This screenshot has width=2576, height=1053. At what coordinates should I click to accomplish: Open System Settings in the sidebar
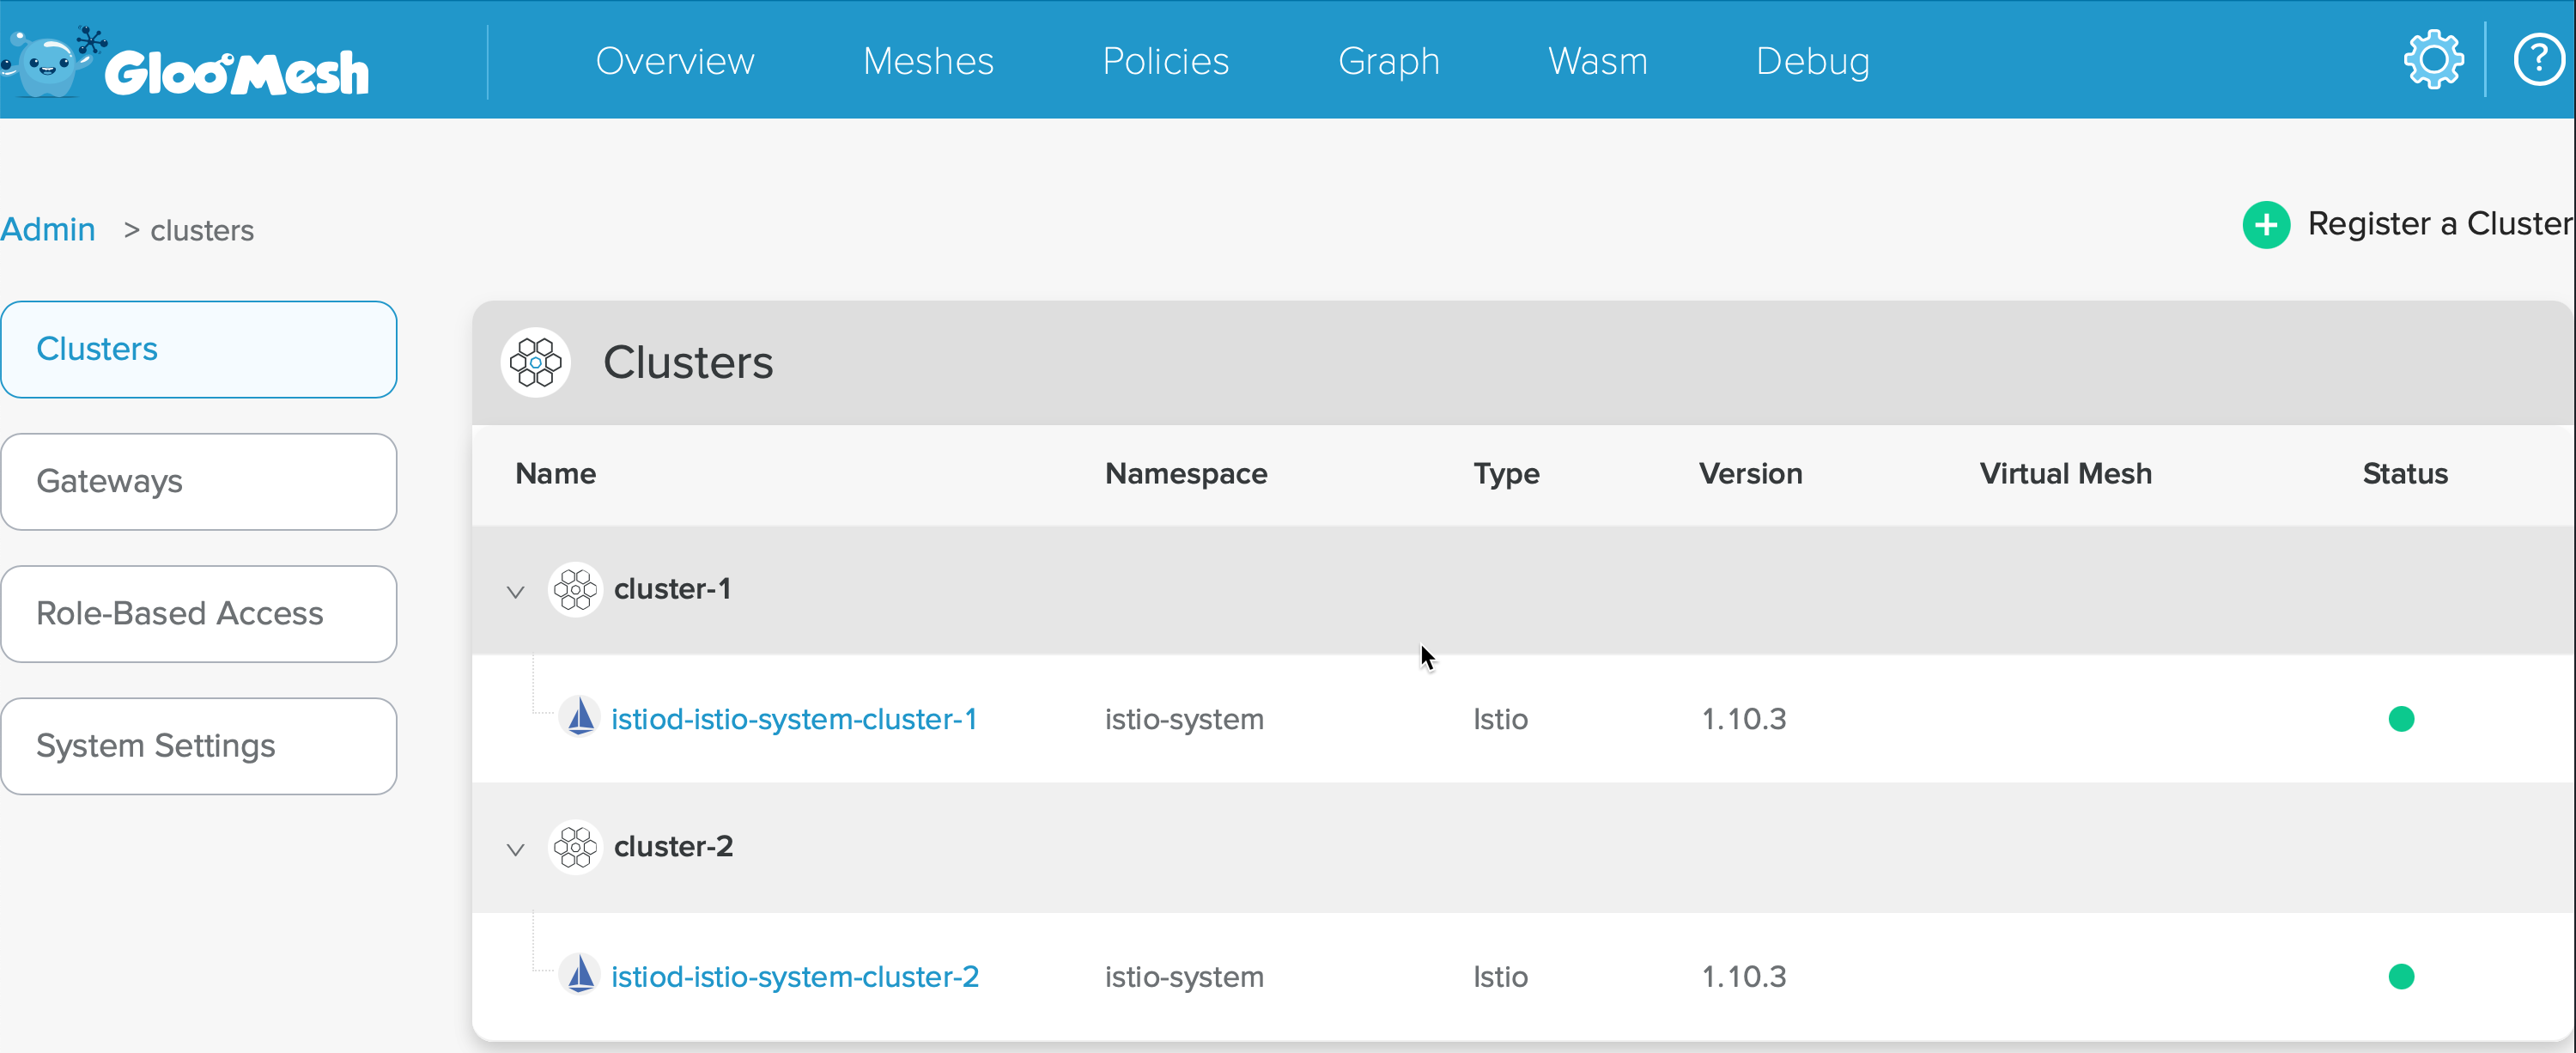tap(199, 746)
